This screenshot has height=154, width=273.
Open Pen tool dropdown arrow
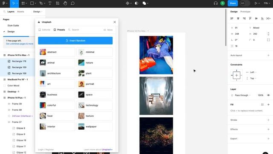(x=44, y=3)
